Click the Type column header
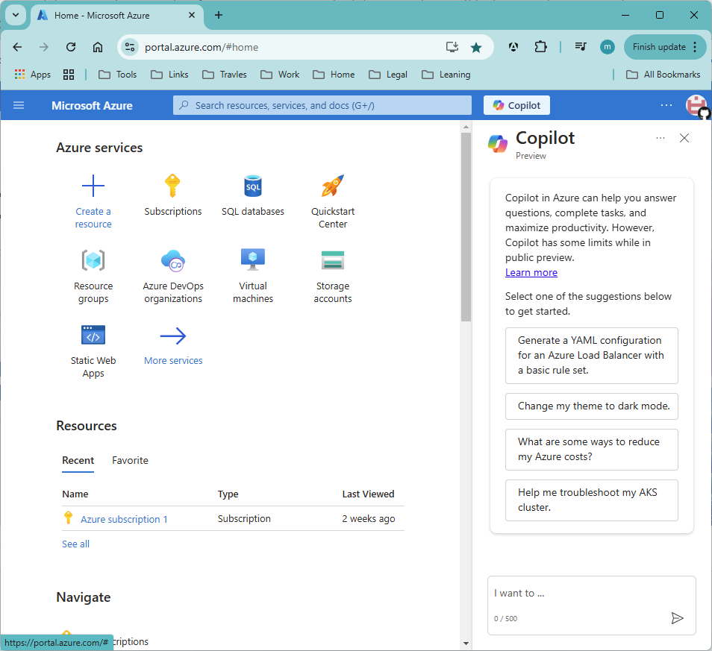Viewport: 712px width, 651px height. pyautogui.click(x=228, y=494)
